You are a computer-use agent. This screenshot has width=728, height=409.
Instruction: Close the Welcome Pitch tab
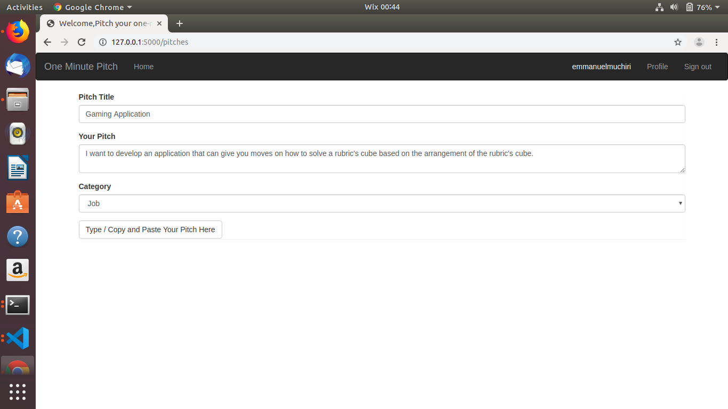pyautogui.click(x=159, y=23)
